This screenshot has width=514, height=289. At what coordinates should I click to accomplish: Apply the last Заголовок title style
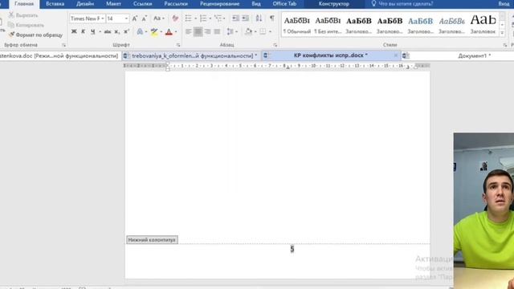pyautogui.click(x=483, y=25)
